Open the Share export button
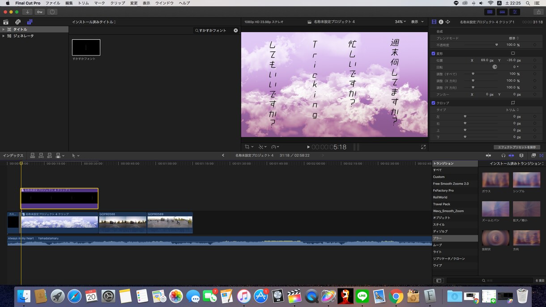The width and height of the screenshot is (546, 307). tap(538, 12)
